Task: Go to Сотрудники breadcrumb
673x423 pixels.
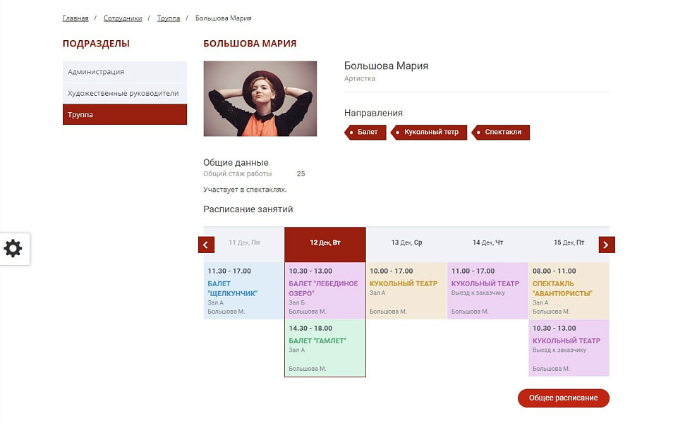Action: coord(123,18)
